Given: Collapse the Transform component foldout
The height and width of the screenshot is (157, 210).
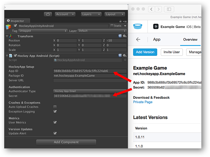Looking at the screenshot, I should [x=7, y=36].
